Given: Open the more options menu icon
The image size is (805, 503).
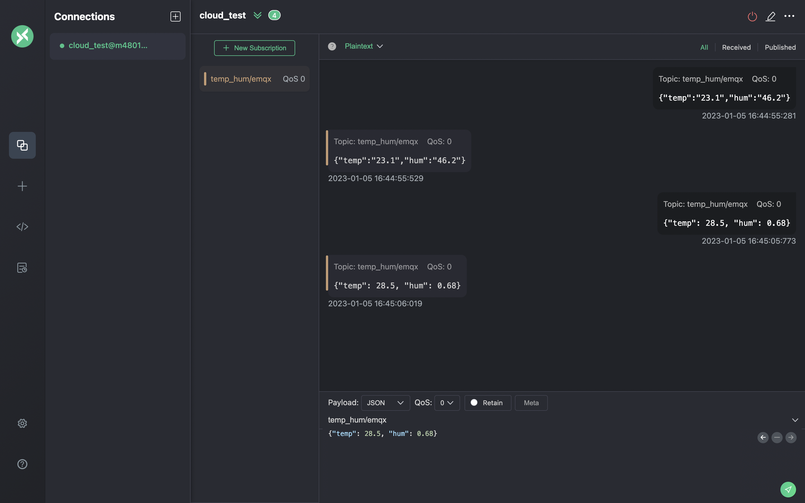Looking at the screenshot, I should 789,16.
